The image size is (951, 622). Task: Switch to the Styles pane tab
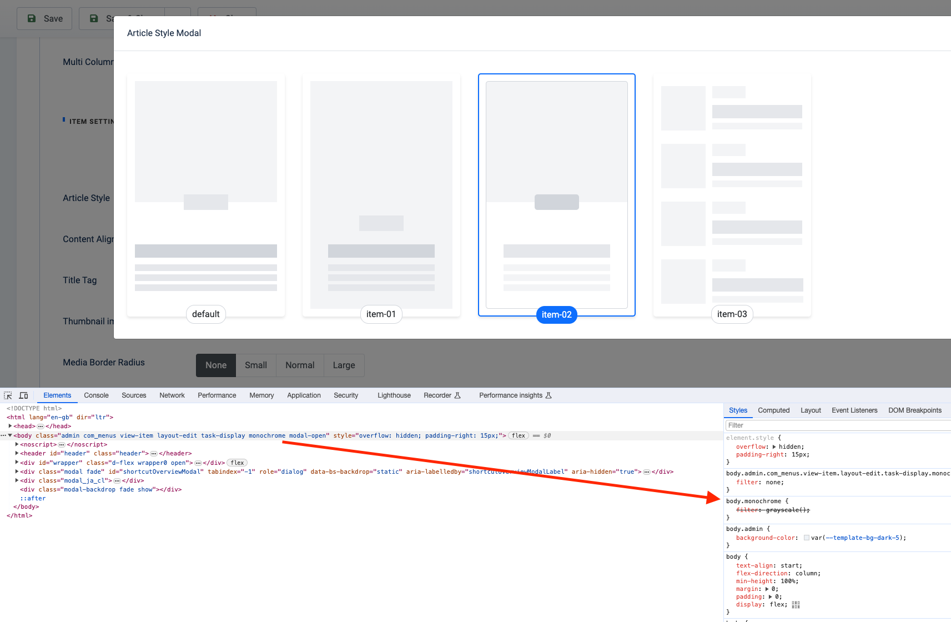coord(738,410)
